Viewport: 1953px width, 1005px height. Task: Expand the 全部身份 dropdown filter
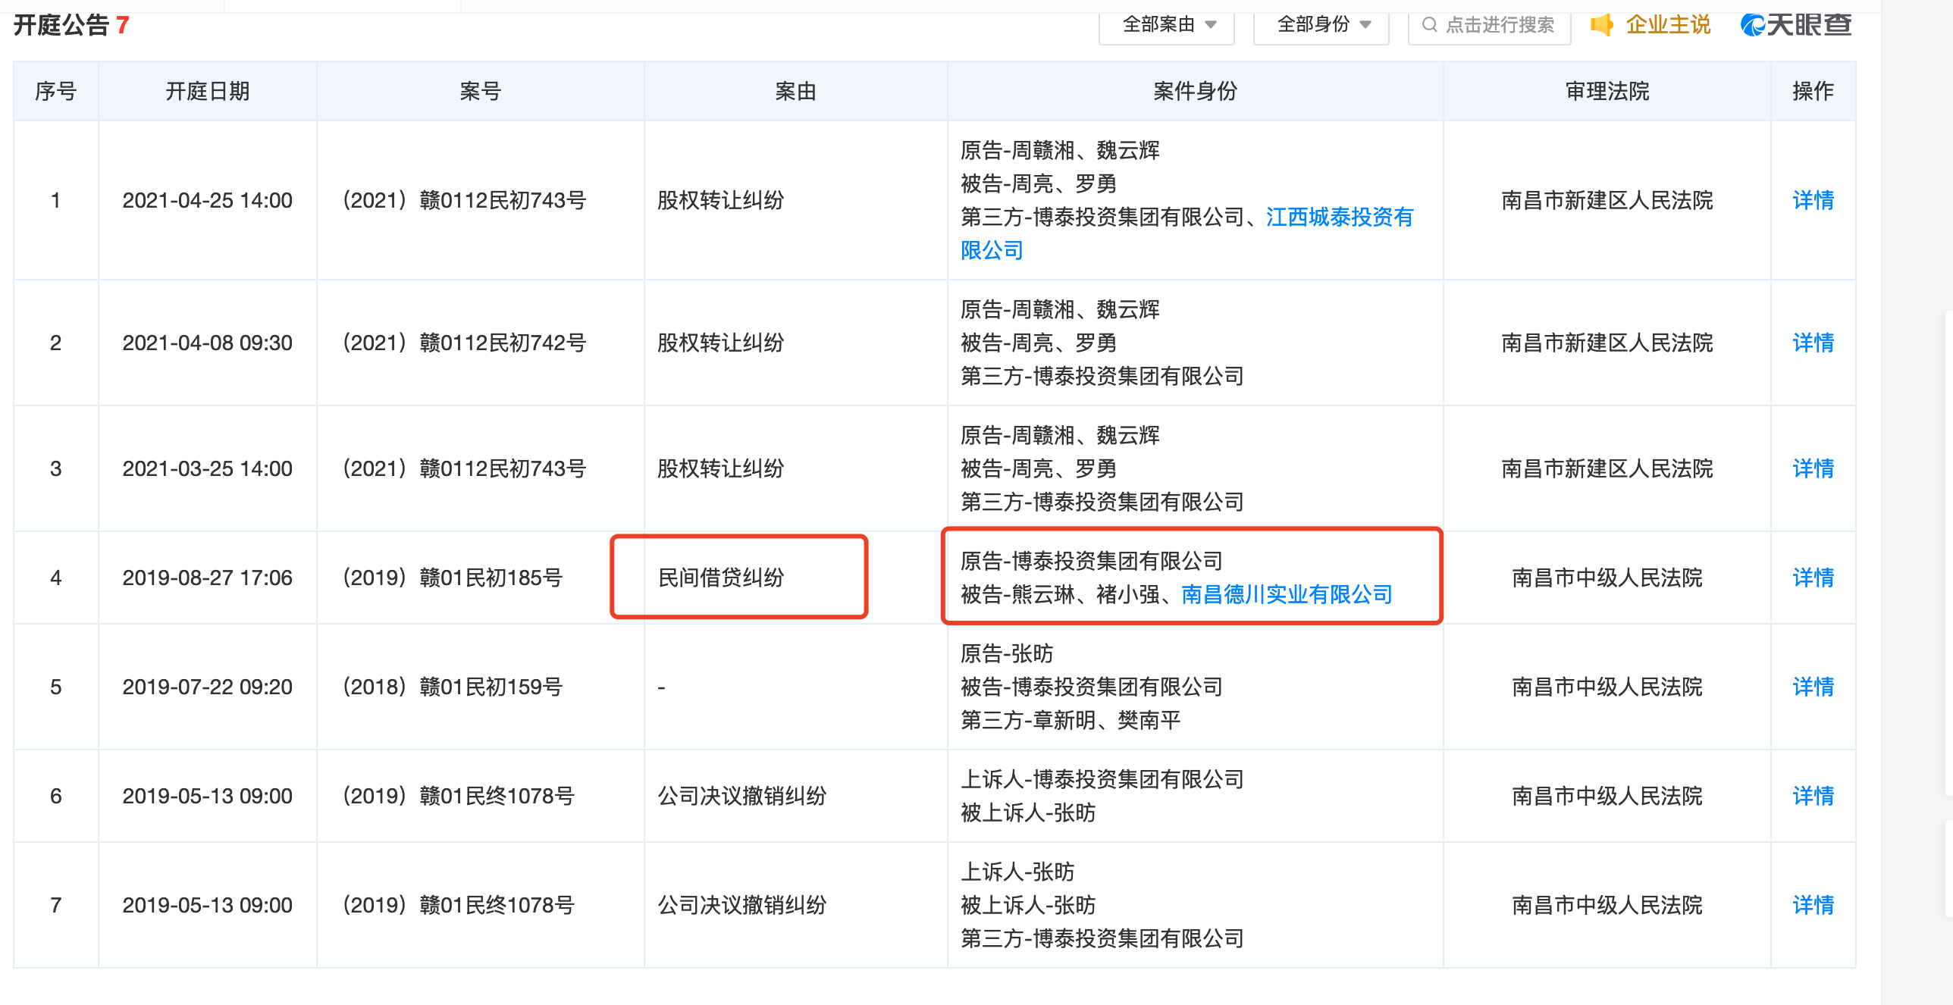coord(1321,25)
